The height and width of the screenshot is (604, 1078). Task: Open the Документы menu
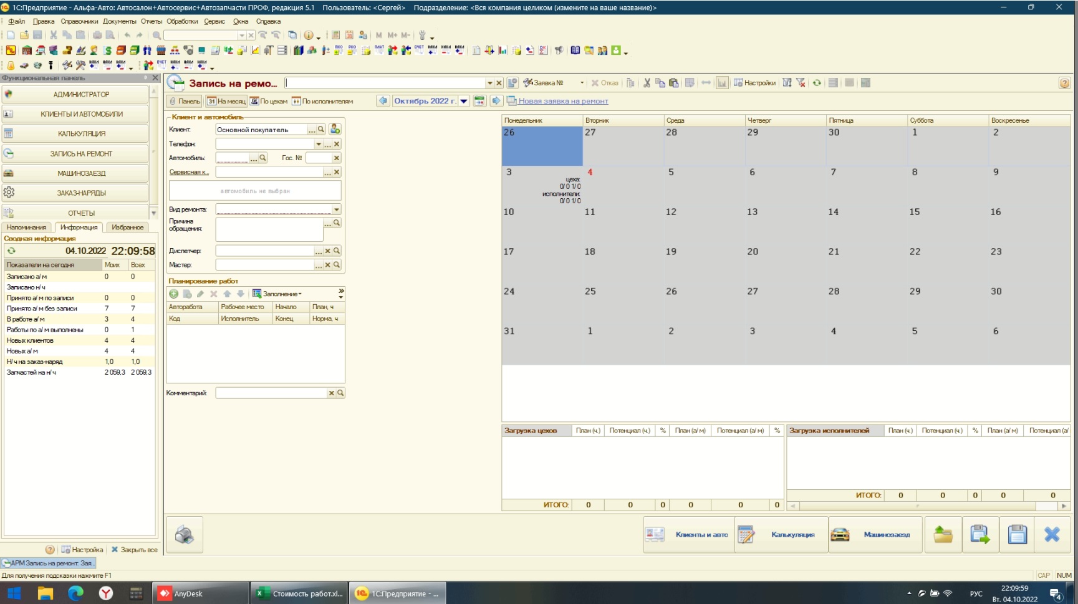[x=119, y=21]
